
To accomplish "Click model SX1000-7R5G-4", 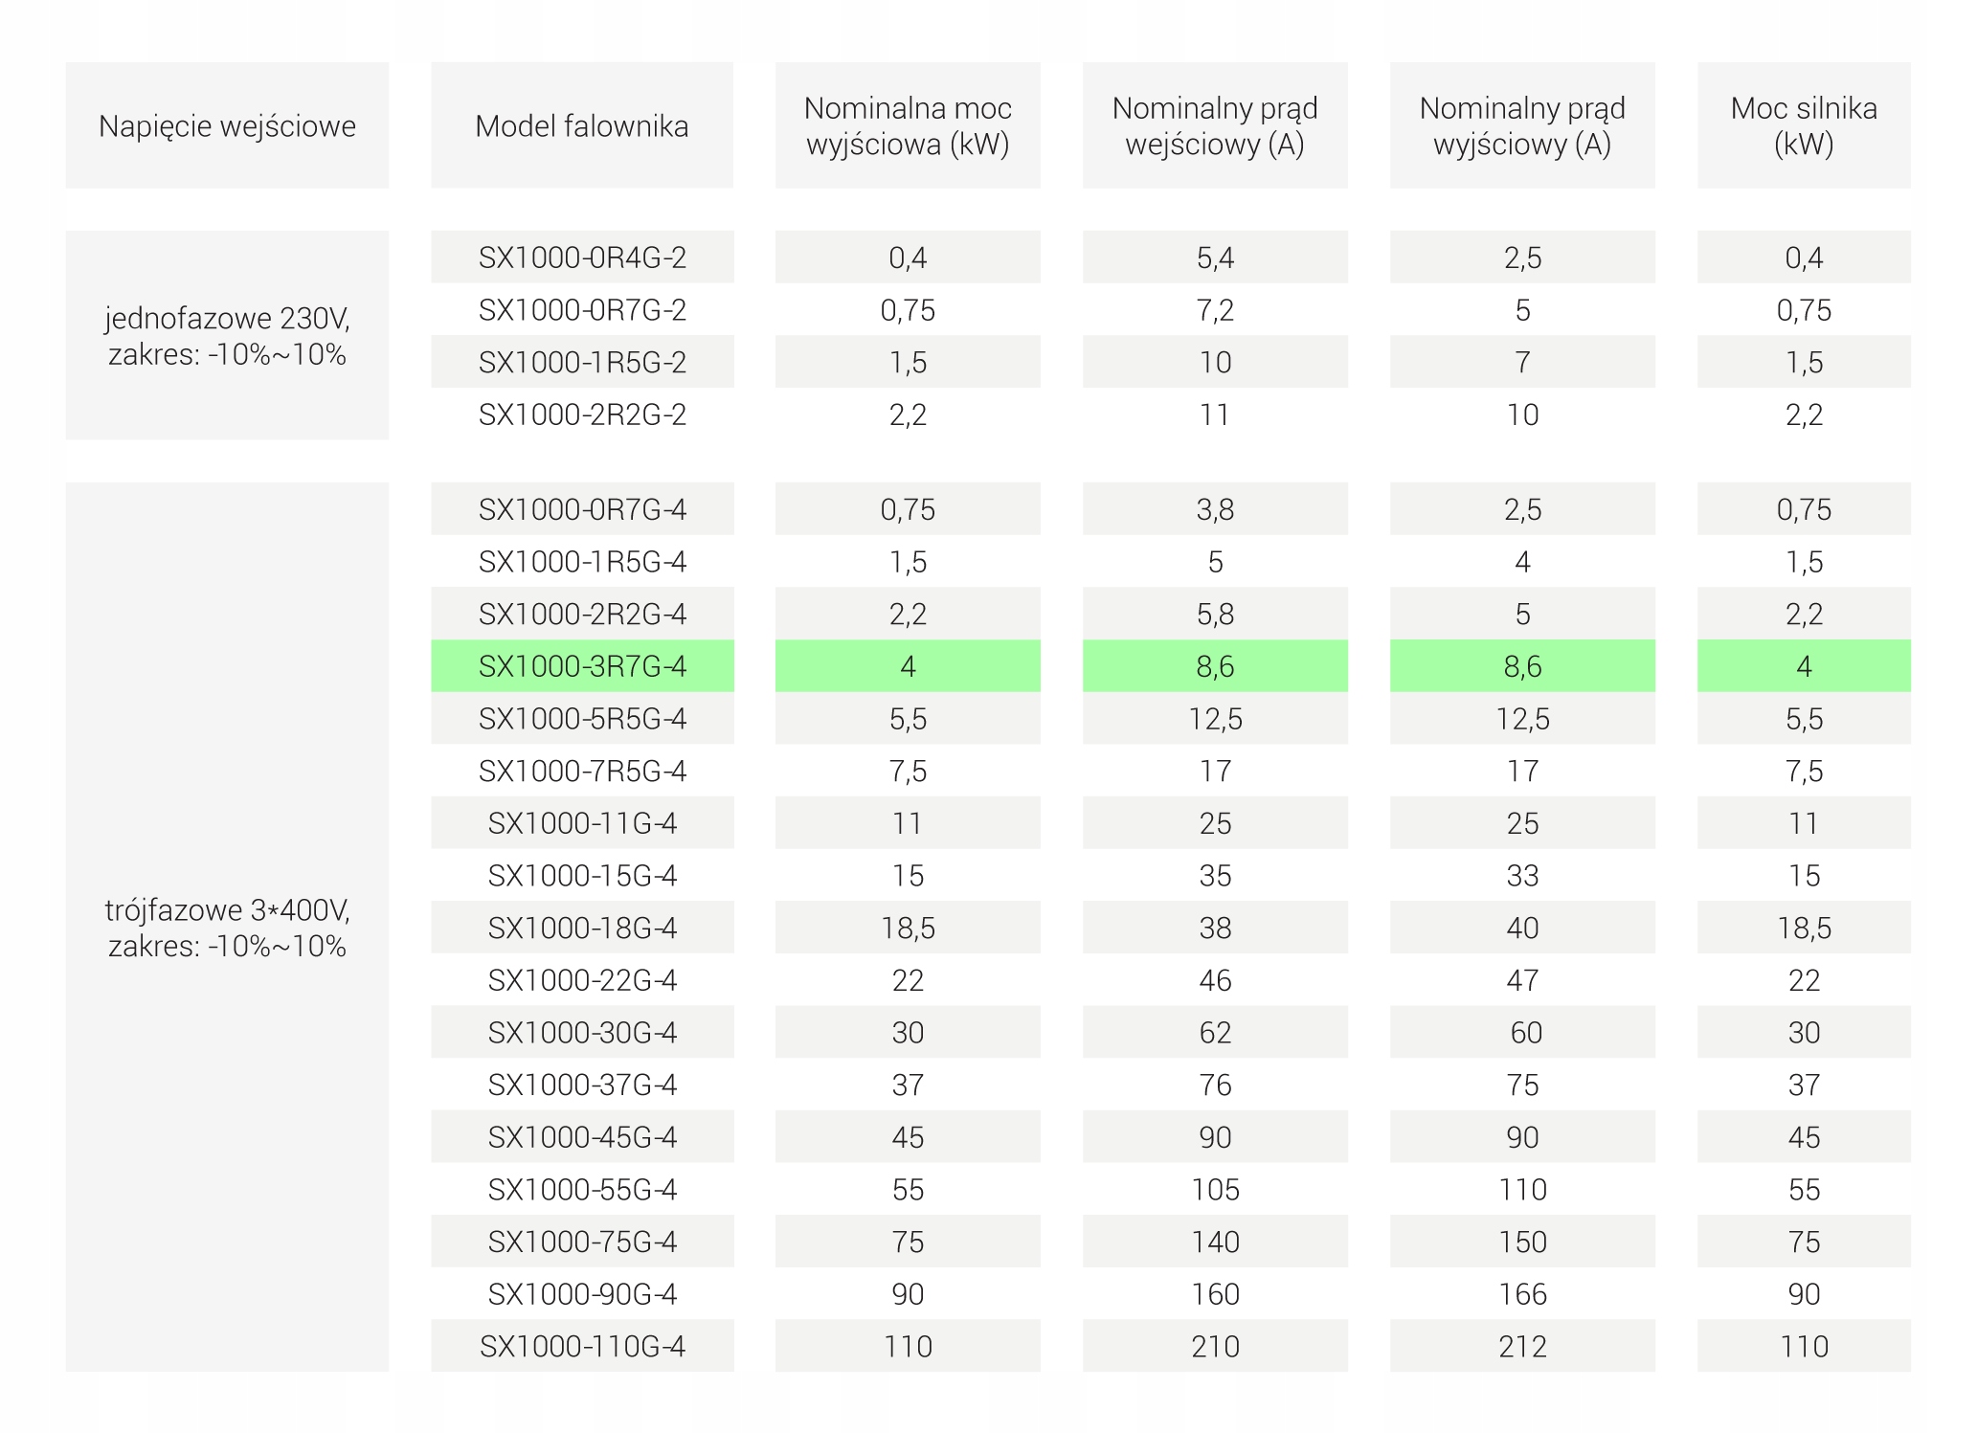I will 582,771.
